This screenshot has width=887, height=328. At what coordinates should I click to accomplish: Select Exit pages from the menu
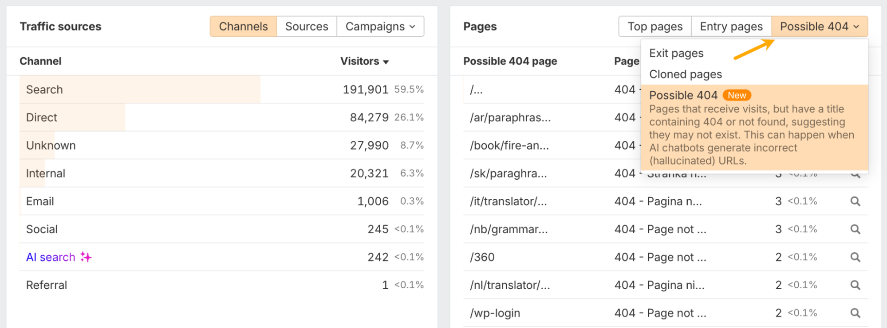[x=676, y=54]
